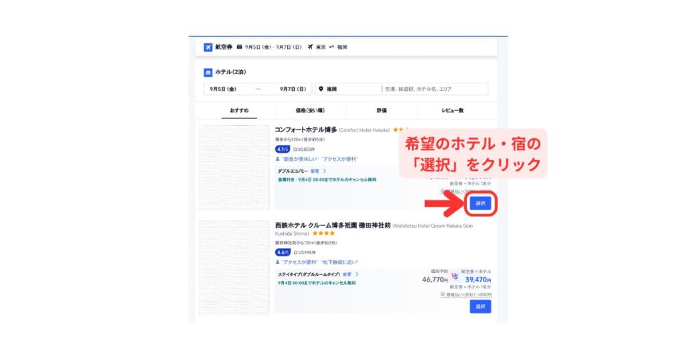The height and width of the screenshot is (359, 684).
Task: Click the VS price comparison badge
Action: coord(454,276)
